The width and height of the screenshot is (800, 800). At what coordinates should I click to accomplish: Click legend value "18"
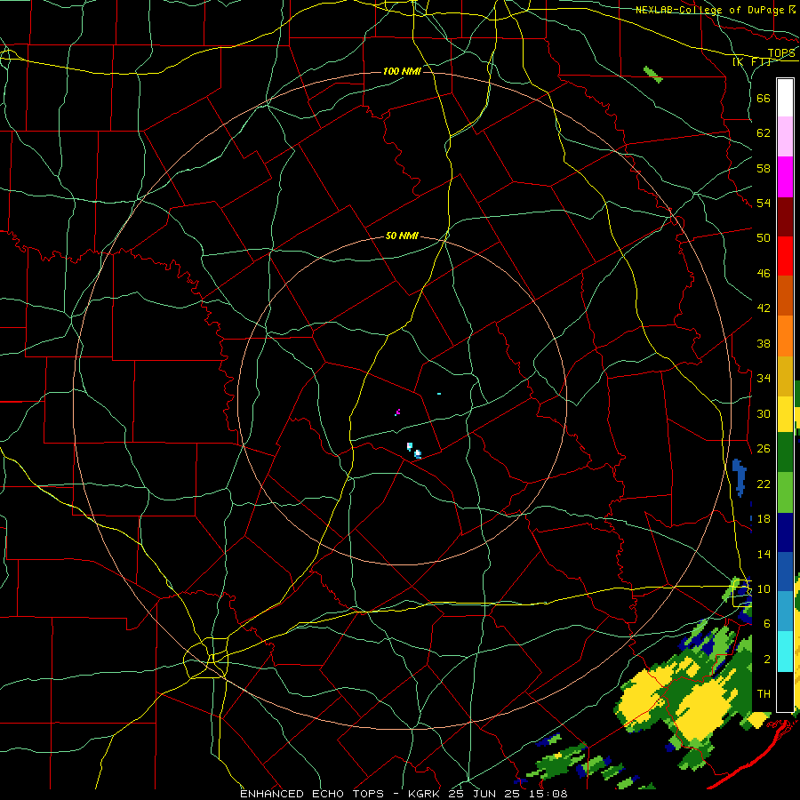tap(764, 519)
